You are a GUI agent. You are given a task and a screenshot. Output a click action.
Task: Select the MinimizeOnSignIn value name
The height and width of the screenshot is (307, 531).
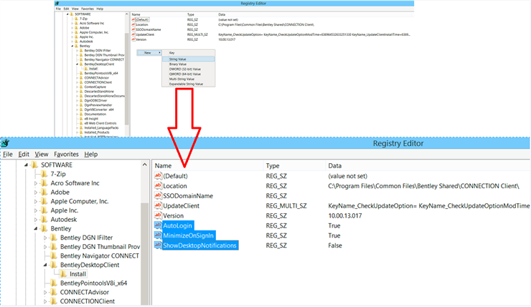point(188,235)
